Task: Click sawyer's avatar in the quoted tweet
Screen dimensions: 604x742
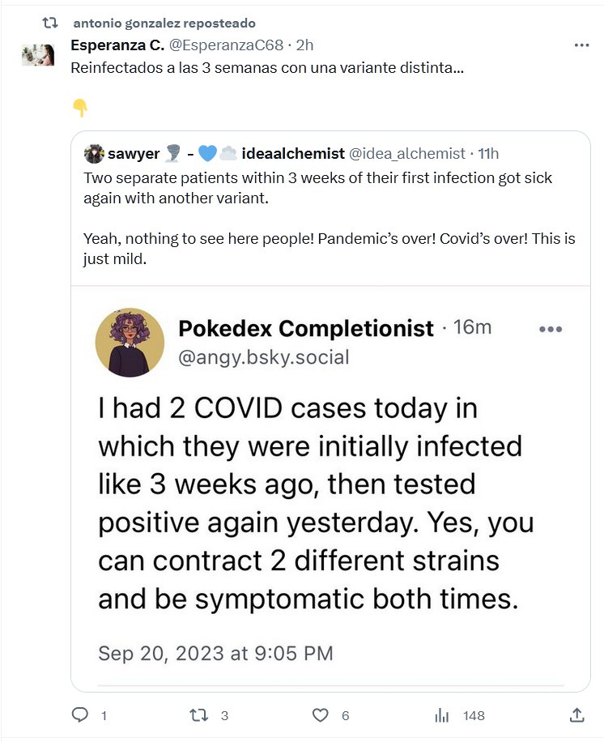Action: tap(95, 154)
